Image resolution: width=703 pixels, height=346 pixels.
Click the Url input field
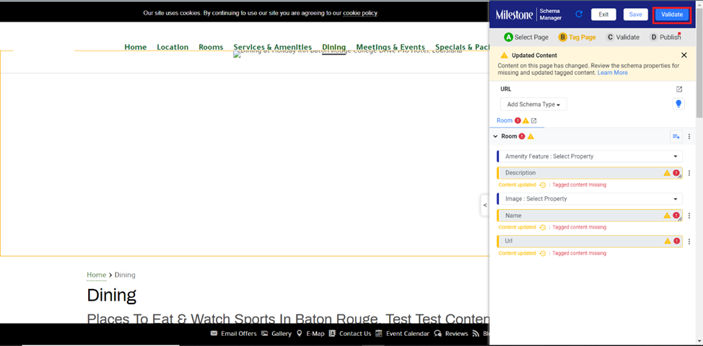(x=590, y=241)
